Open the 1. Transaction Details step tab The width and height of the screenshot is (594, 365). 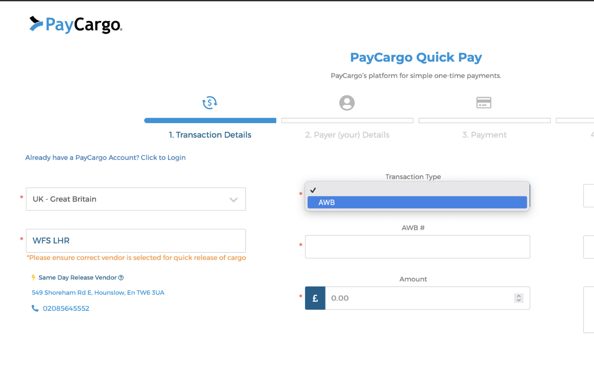(x=210, y=135)
